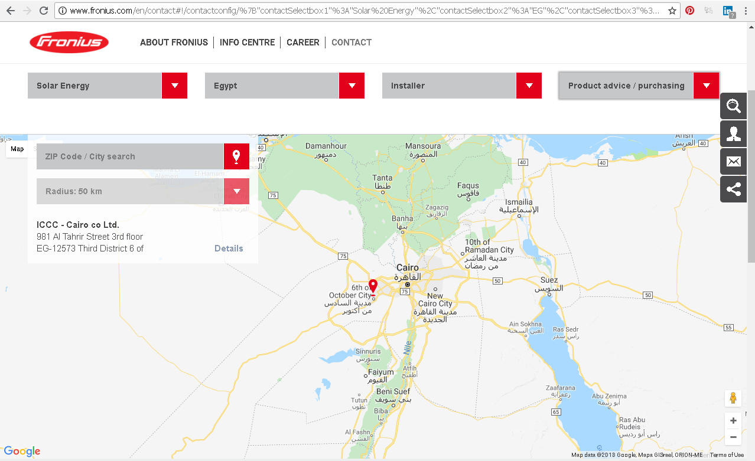The image size is (755, 461).
Task: Click the Ain Sokhna label on map
Action: [525, 324]
